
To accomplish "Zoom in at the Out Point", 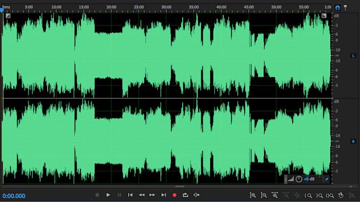I will click(319, 195).
